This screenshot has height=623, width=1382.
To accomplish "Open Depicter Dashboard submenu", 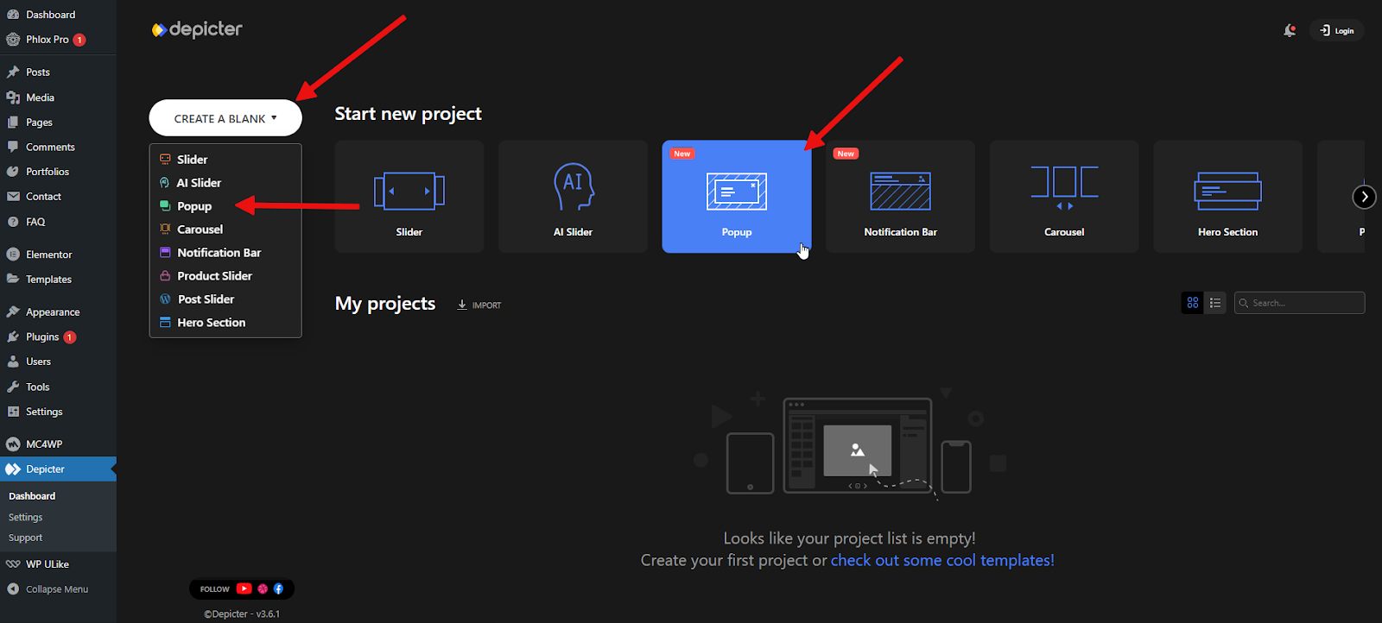I will click(x=32, y=496).
